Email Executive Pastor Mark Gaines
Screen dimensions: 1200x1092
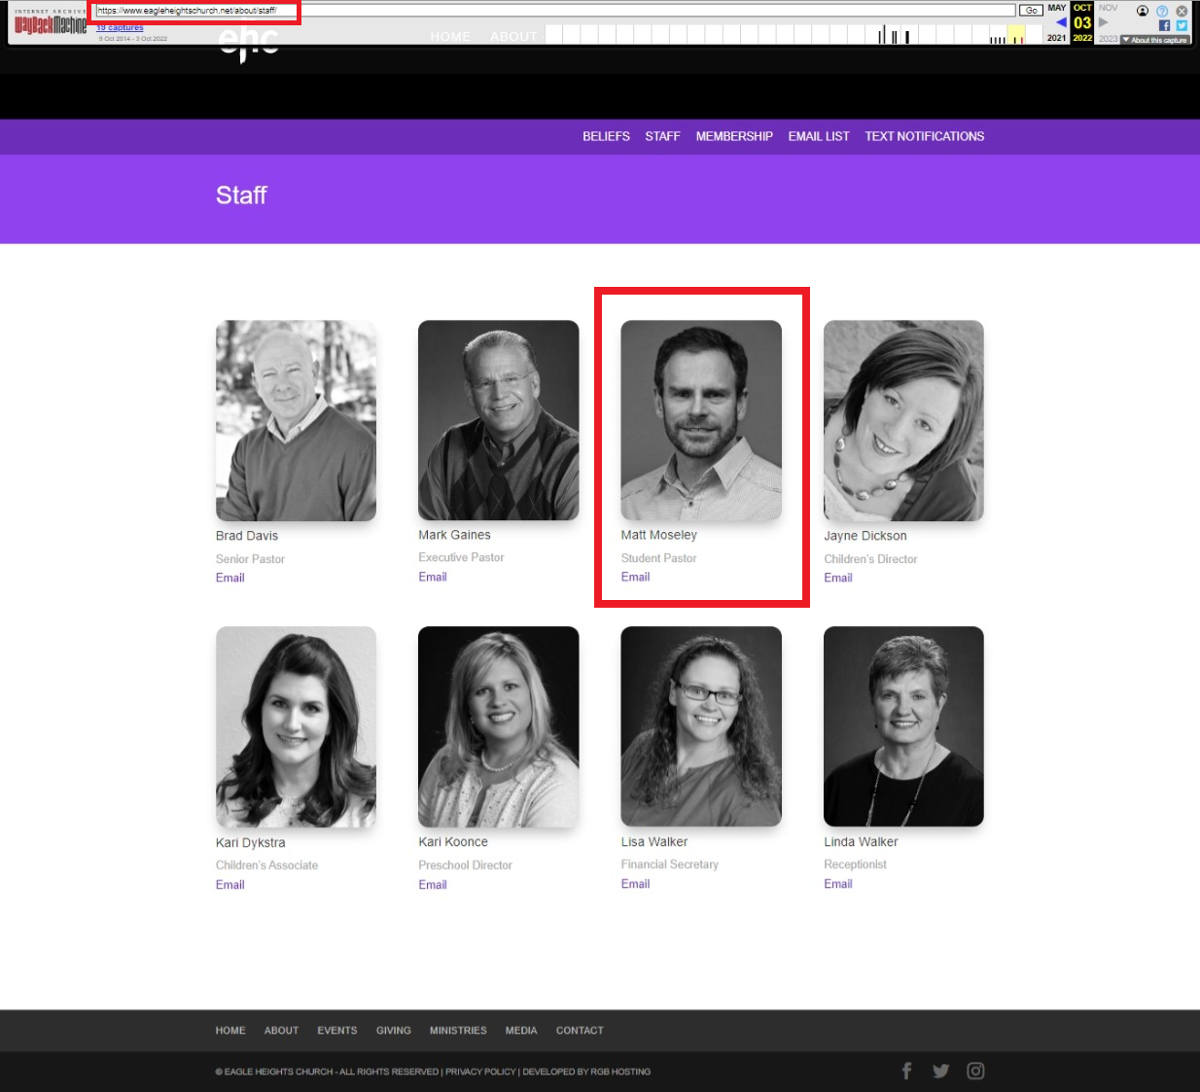pyautogui.click(x=433, y=577)
